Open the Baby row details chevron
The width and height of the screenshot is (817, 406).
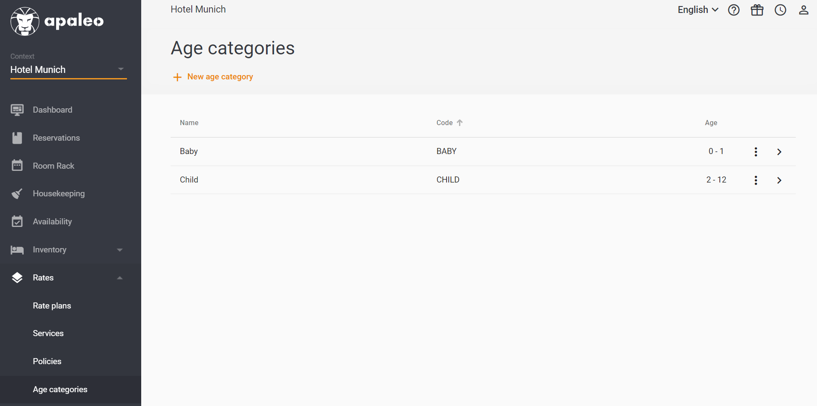779,152
